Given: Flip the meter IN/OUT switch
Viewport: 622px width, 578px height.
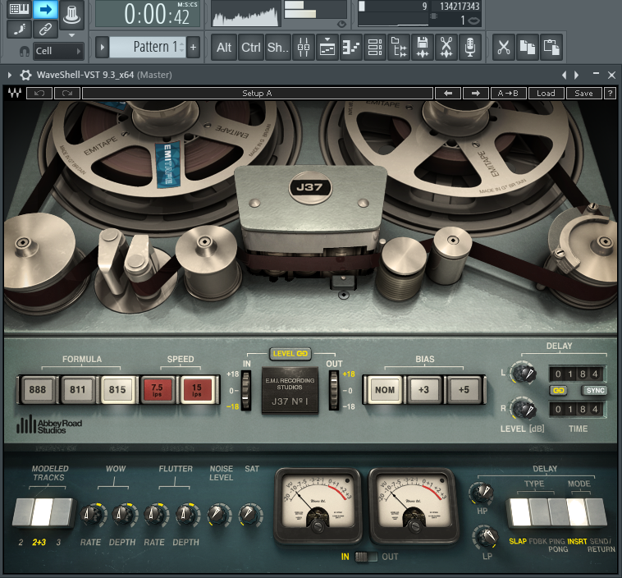Looking at the screenshot, I should coord(366,557).
